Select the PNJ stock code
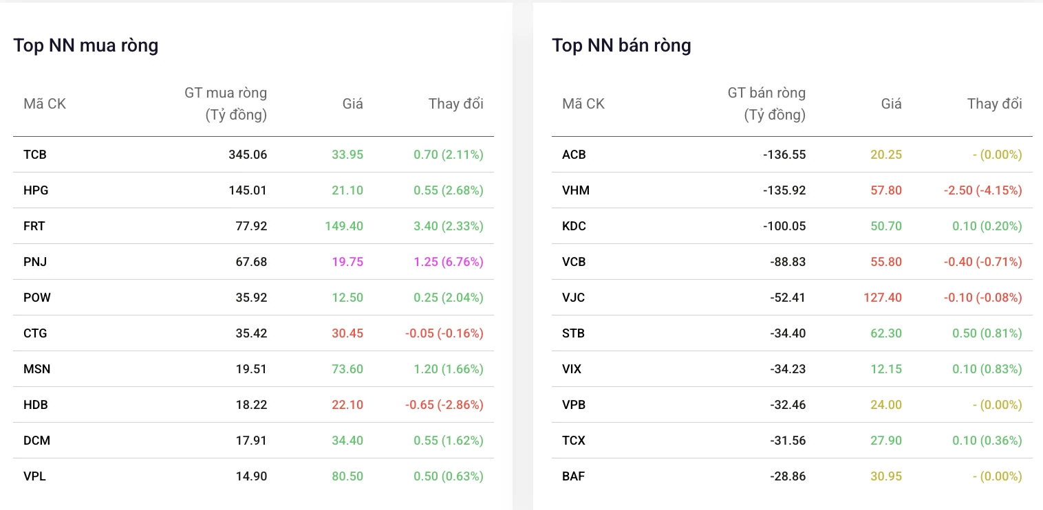1043x510 pixels. coord(35,262)
